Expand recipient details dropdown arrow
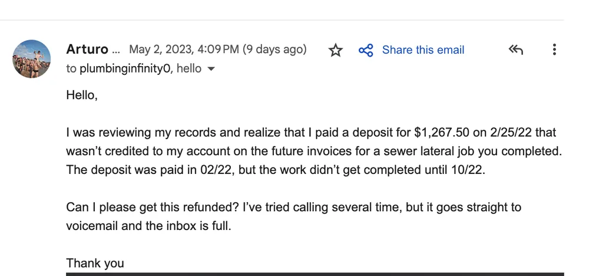Viewport: 589px width, 276px height. tap(211, 69)
